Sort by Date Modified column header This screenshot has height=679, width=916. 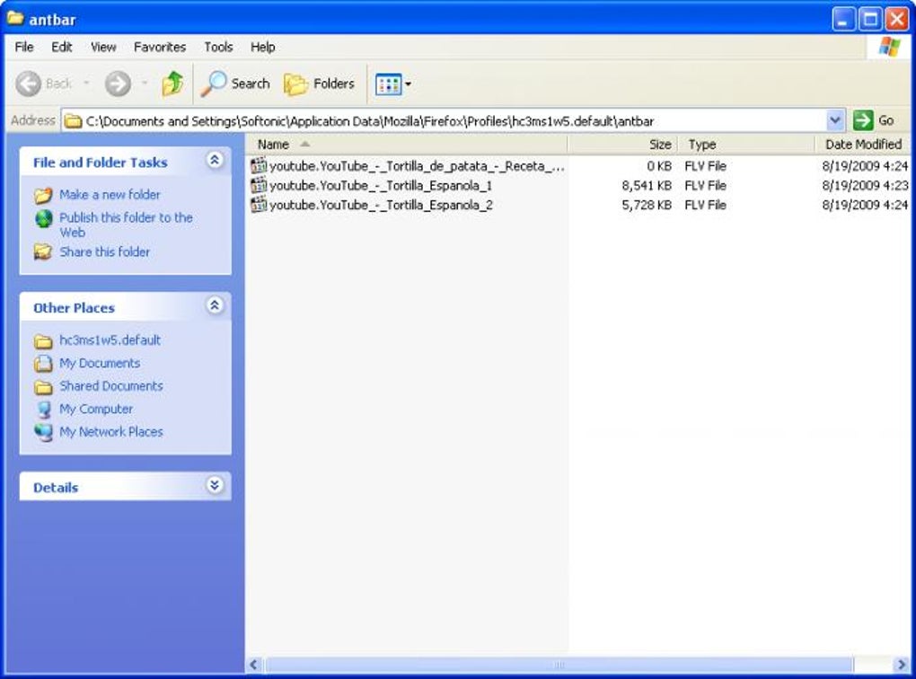click(x=863, y=145)
